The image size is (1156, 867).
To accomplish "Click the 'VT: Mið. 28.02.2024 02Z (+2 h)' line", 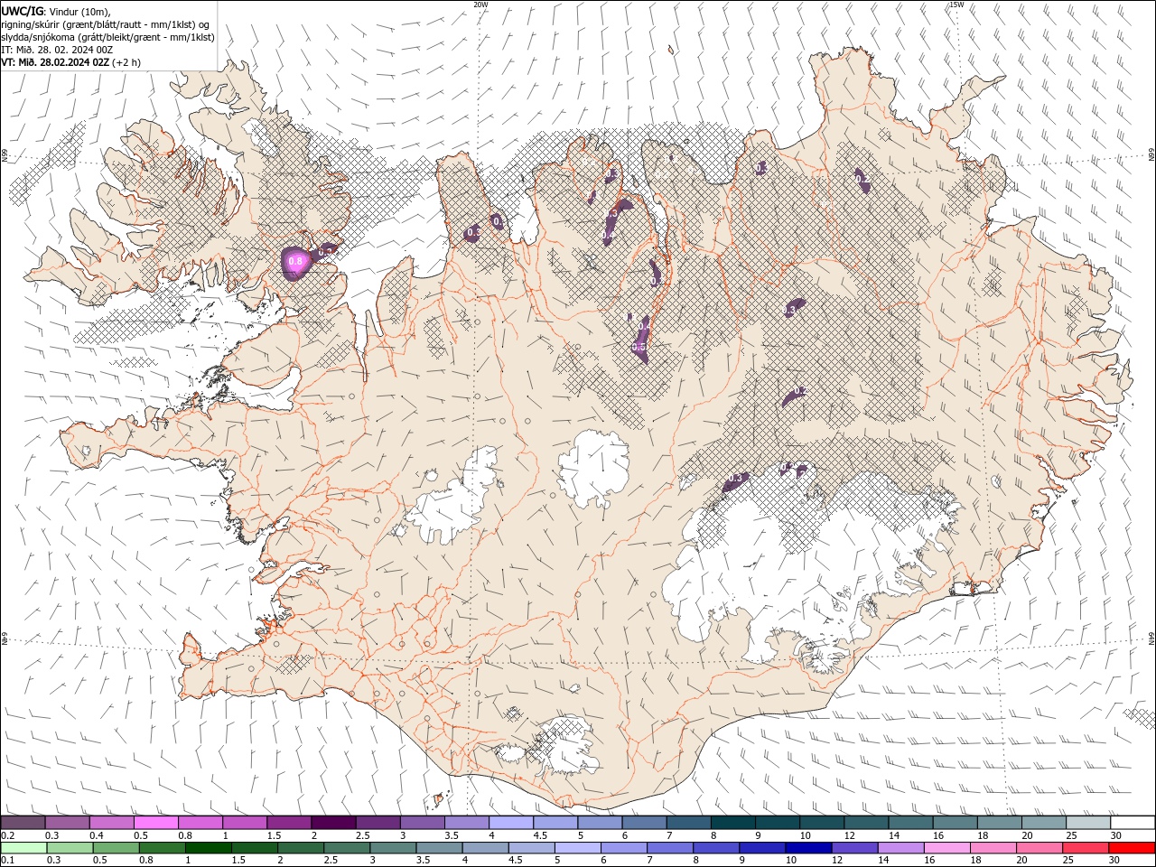I will pyautogui.click(x=70, y=62).
